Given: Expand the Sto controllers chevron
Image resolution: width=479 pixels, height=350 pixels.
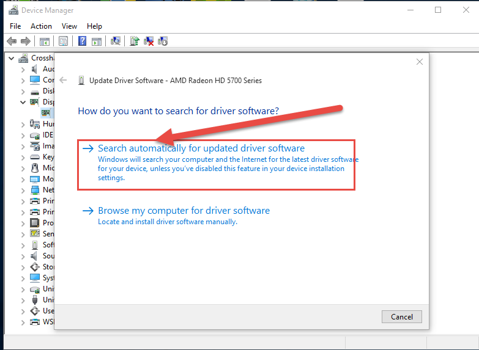Looking at the screenshot, I should pyautogui.click(x=23, y=268).
